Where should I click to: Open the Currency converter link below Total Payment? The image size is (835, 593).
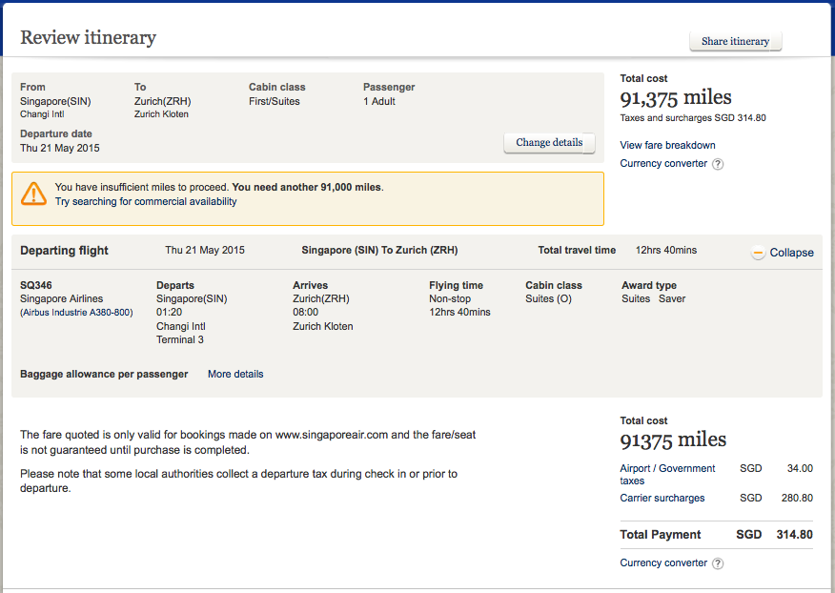pos(663,562)
